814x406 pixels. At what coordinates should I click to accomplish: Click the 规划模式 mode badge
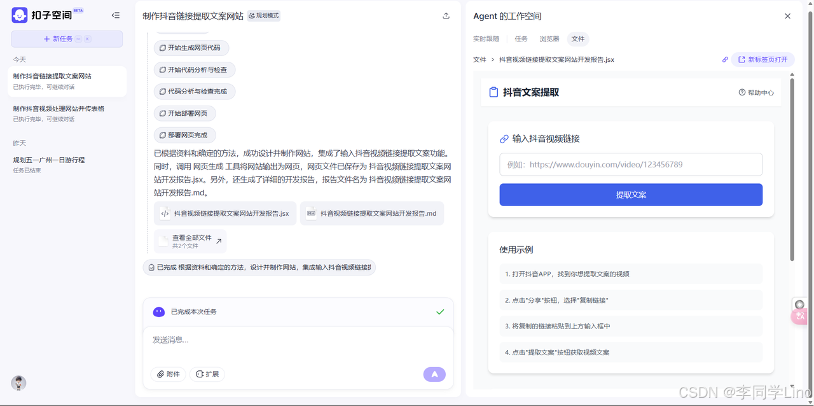264,16
